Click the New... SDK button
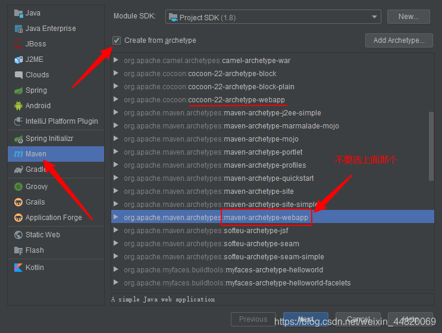 (409, 17)
